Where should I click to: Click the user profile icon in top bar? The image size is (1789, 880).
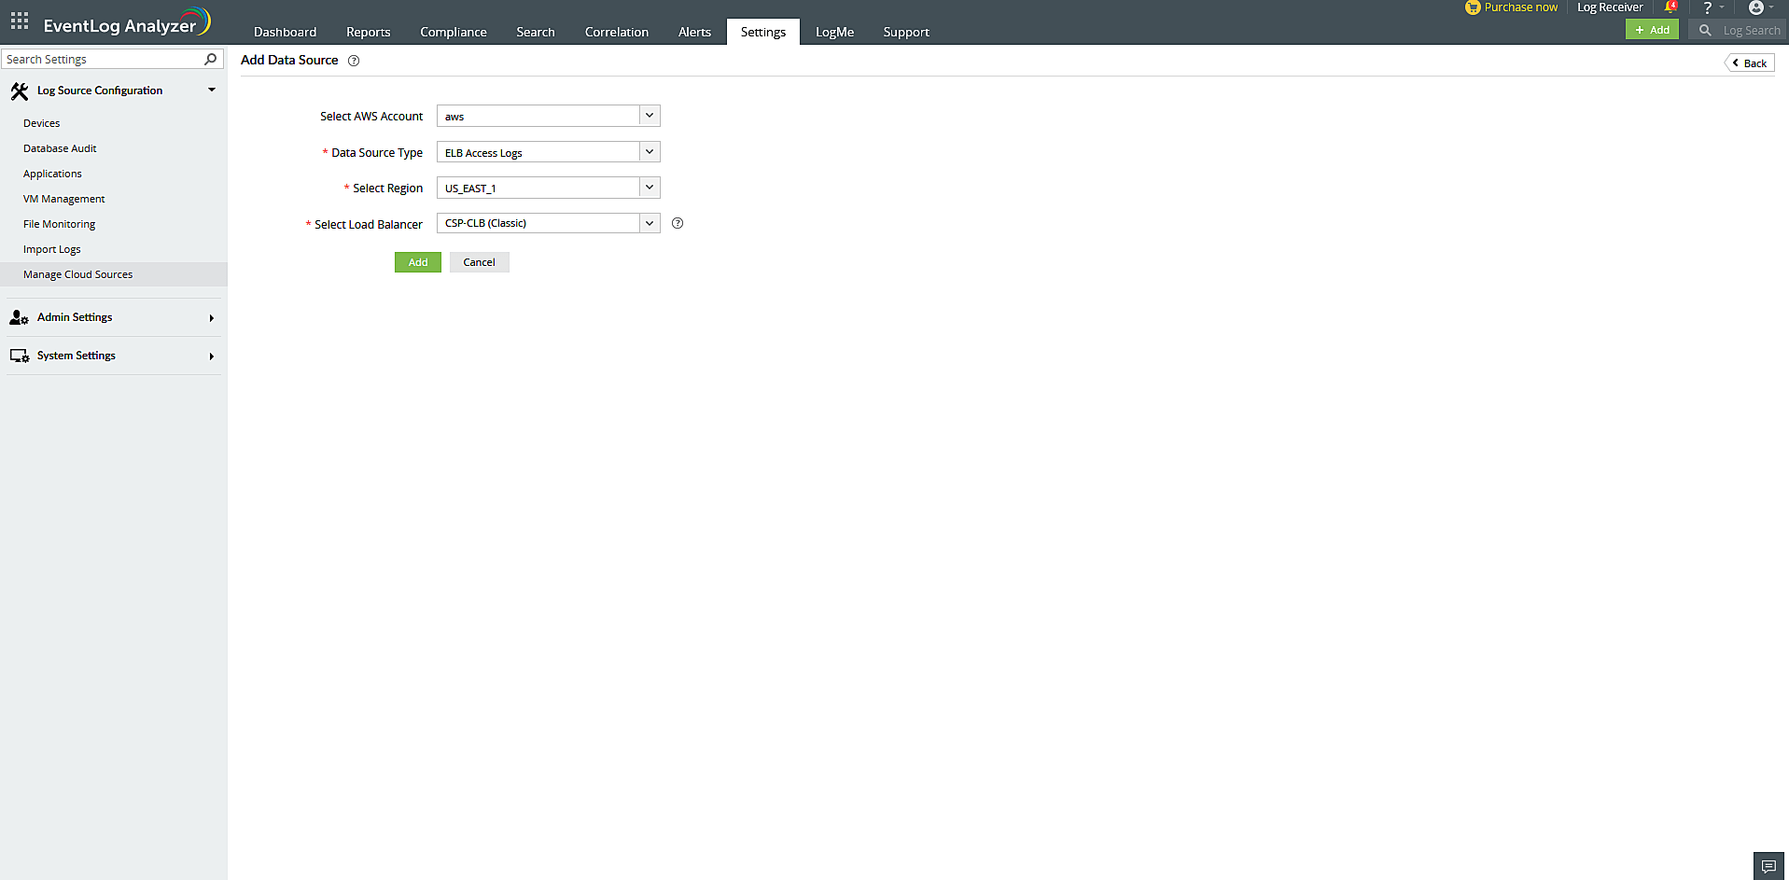(x=1757, y=8)
